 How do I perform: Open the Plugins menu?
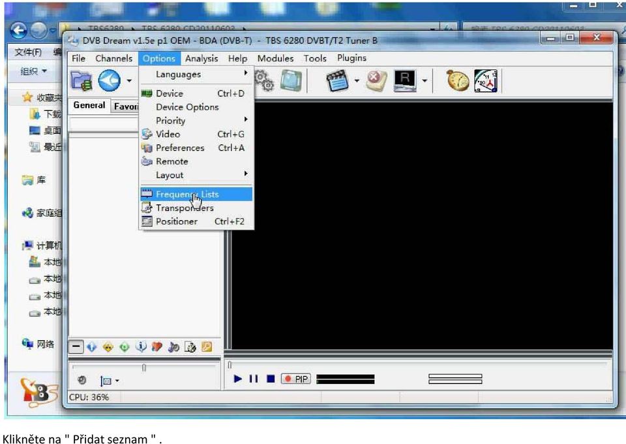pyautogui.click(x=351, y=58)
